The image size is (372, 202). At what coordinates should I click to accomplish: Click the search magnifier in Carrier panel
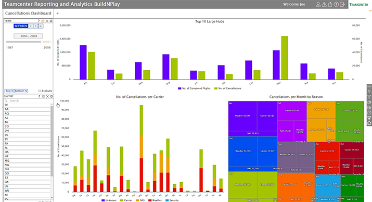point(6,100)
